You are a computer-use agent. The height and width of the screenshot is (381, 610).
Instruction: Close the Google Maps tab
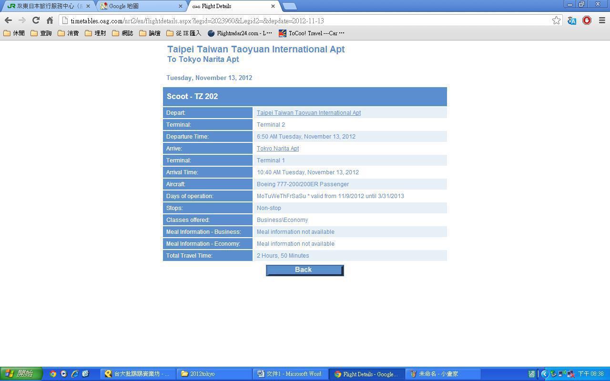pos(181,6)
